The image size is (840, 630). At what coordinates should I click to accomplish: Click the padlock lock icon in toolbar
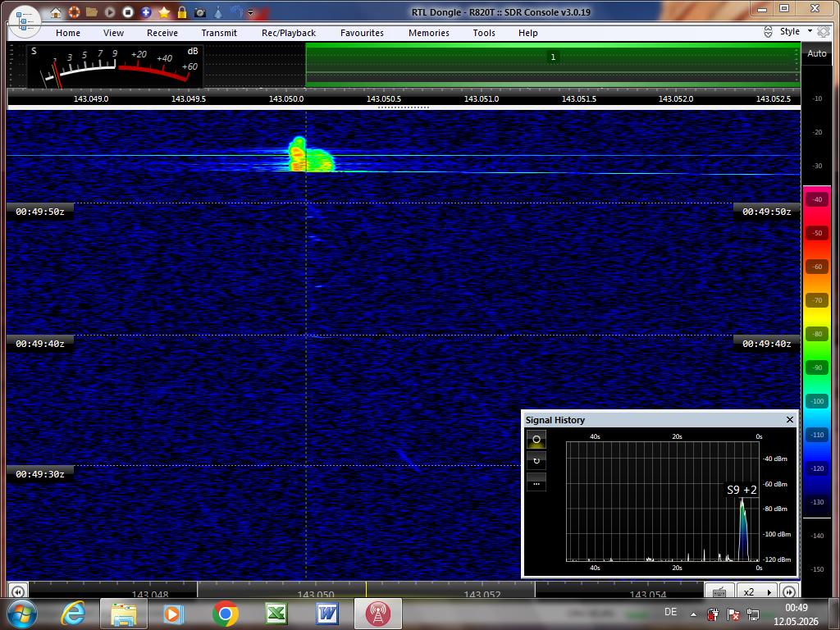point(182,11)
